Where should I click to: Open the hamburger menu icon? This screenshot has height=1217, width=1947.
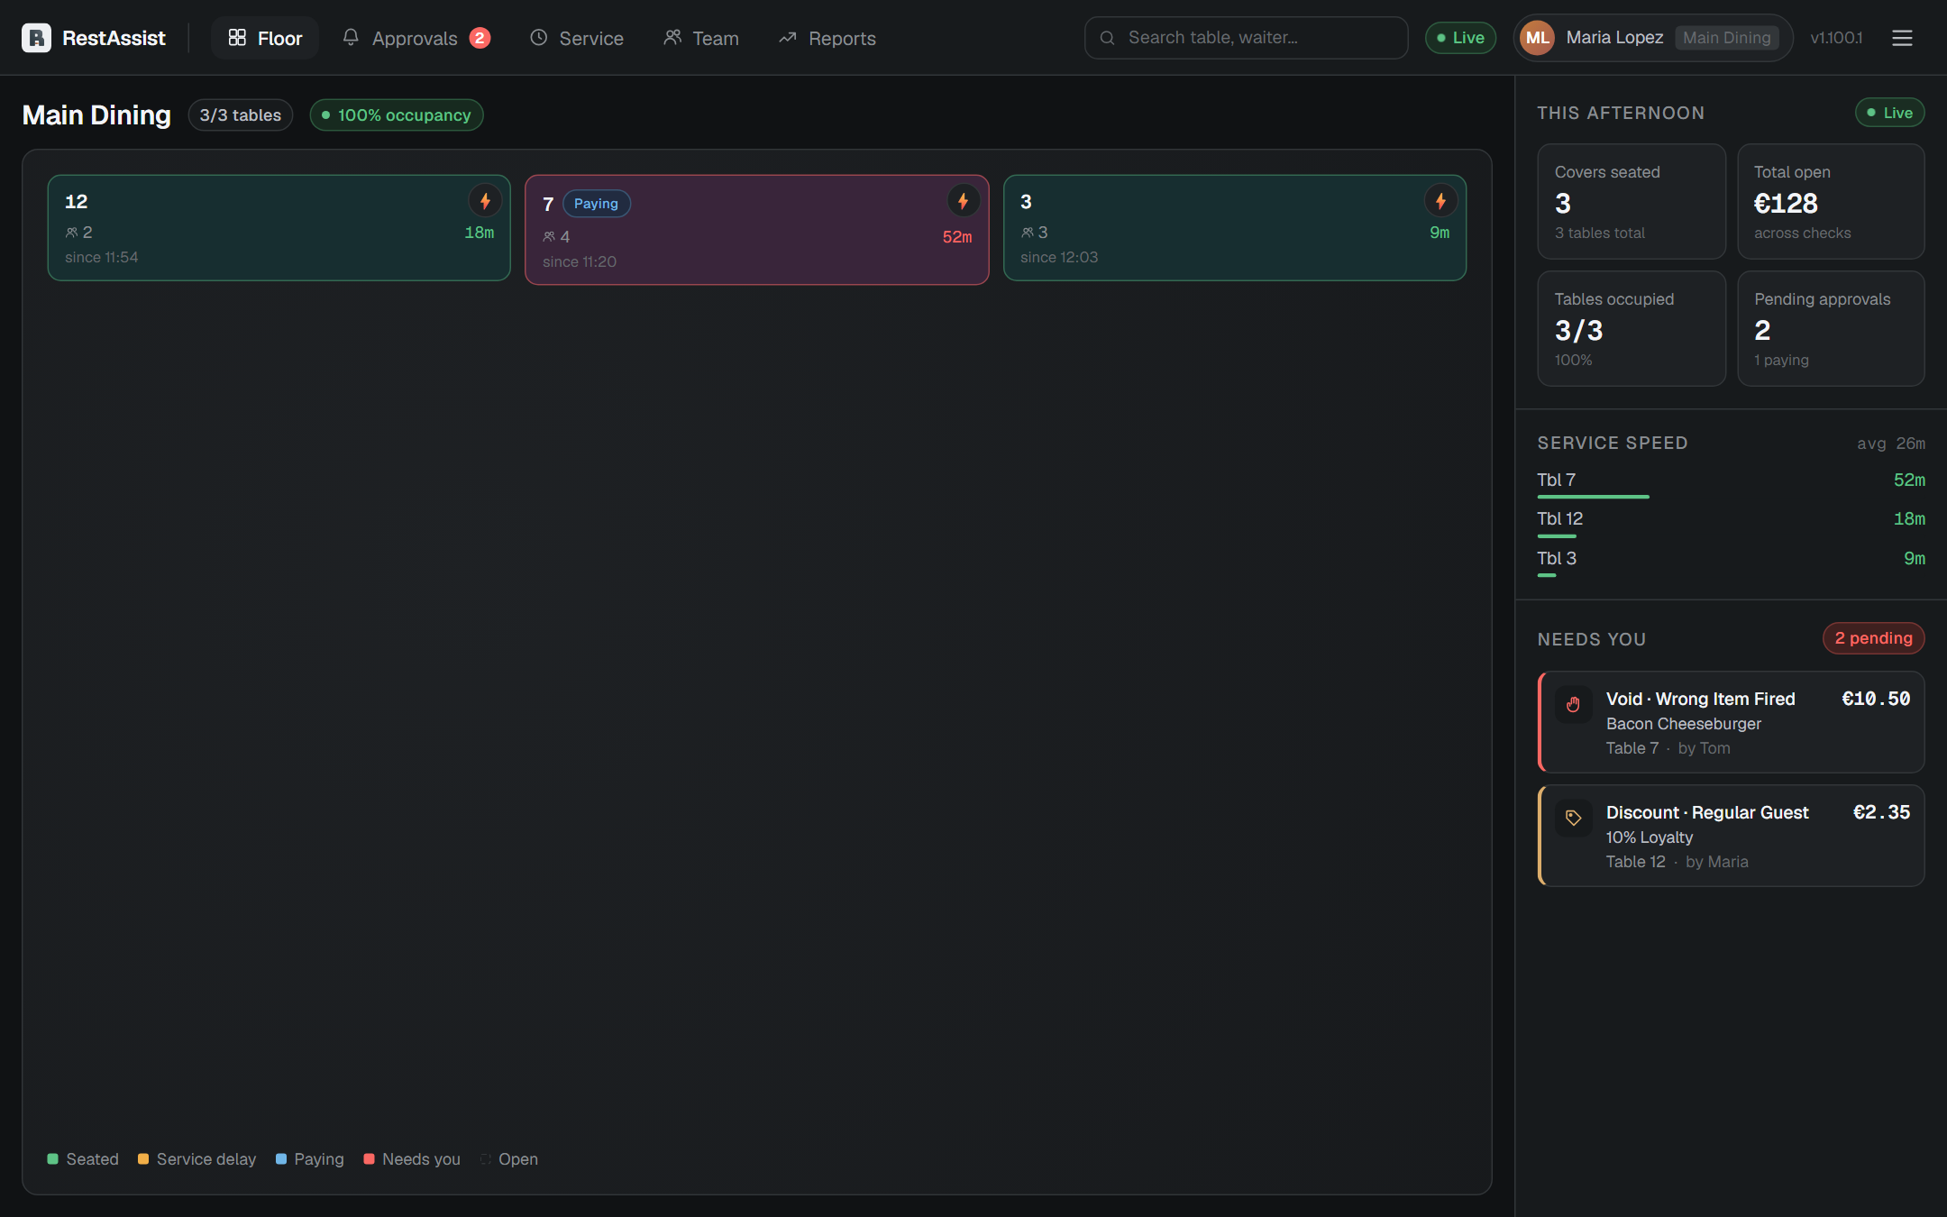point(1902,38)
